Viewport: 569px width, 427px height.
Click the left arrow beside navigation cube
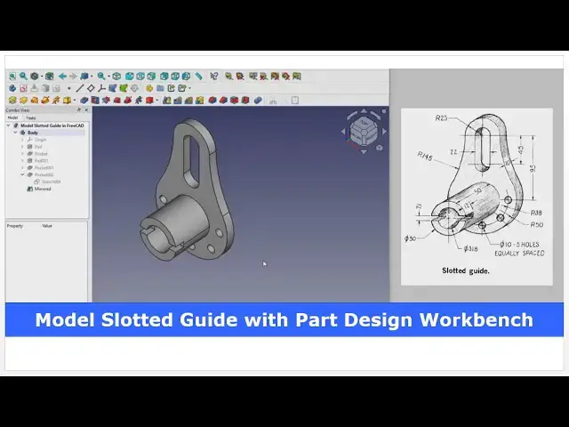coord(343,132)
